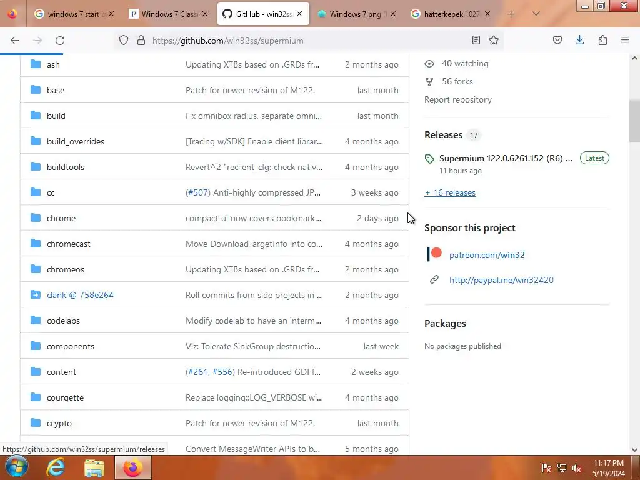
Task: Open the chrome folder
Action: click(x=61, y=218)
